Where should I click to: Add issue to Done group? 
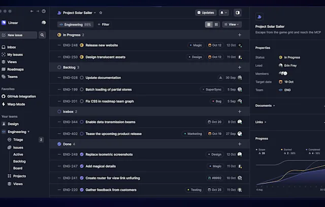click(x=240, y=144)
